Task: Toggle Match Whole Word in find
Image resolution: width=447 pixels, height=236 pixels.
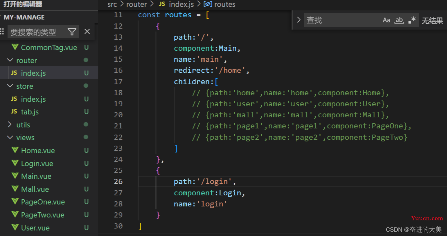Action: click(x=399, y=20)
